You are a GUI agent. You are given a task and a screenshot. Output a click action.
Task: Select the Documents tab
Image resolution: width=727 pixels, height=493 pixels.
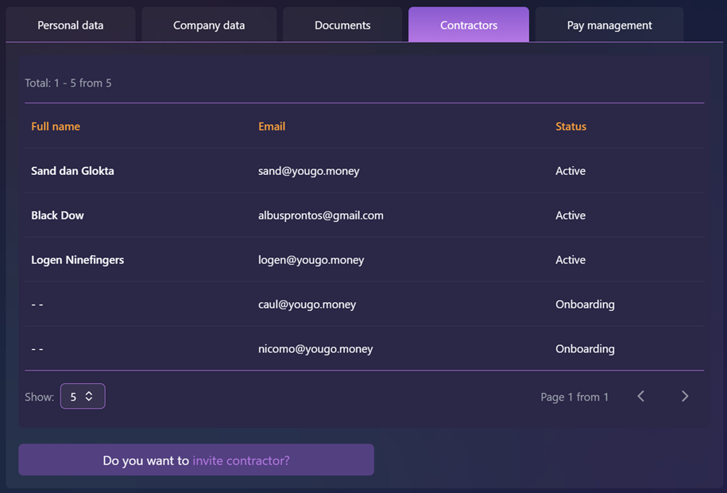click(x=342, y=25)
